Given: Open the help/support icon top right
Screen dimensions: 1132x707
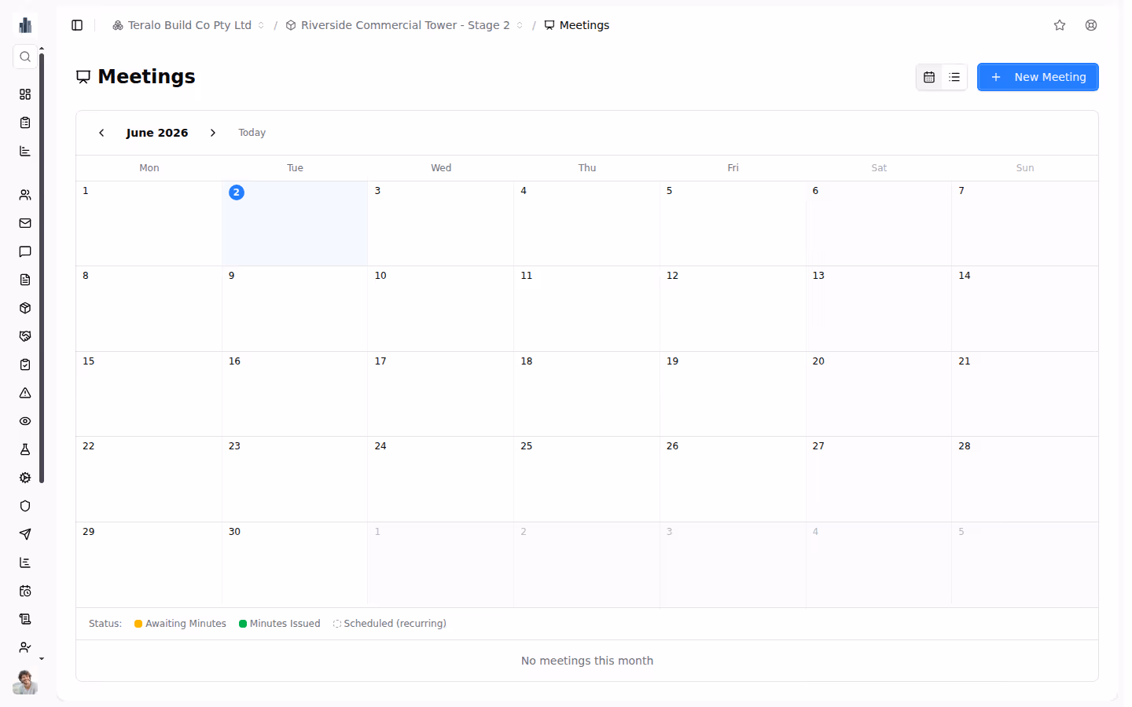Looking at the screenshot, I should pos(1091,25).
